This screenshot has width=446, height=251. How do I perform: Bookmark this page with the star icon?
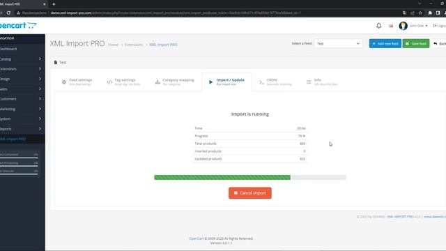pos(420,13)
